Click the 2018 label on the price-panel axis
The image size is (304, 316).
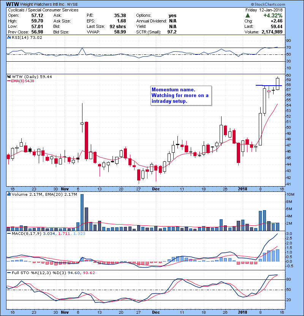[x=242, y=189]
